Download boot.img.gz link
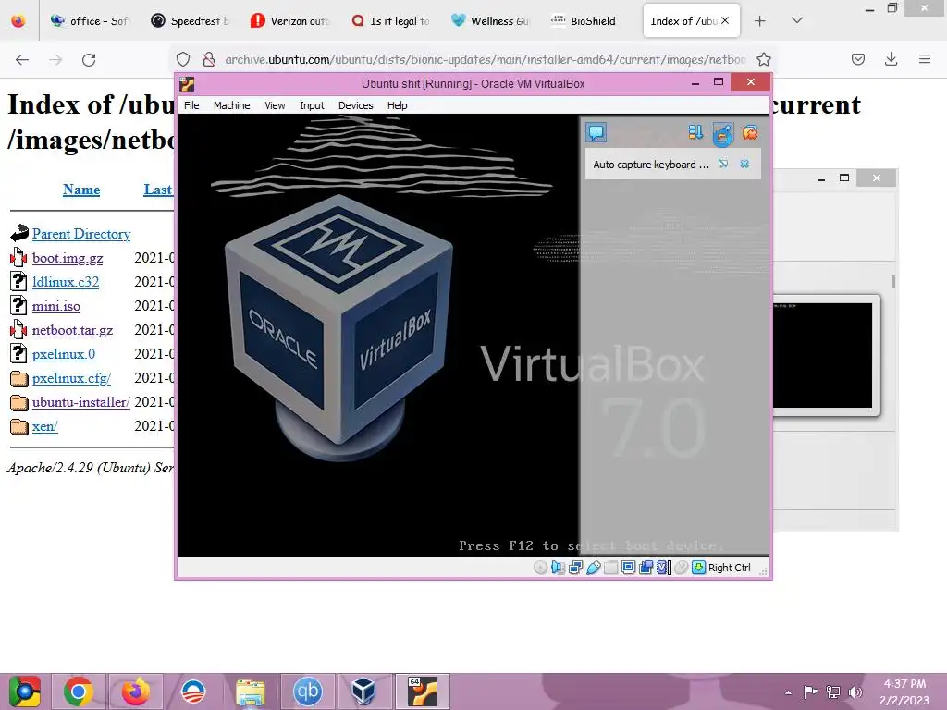947x710 pixels. [68, 258]
